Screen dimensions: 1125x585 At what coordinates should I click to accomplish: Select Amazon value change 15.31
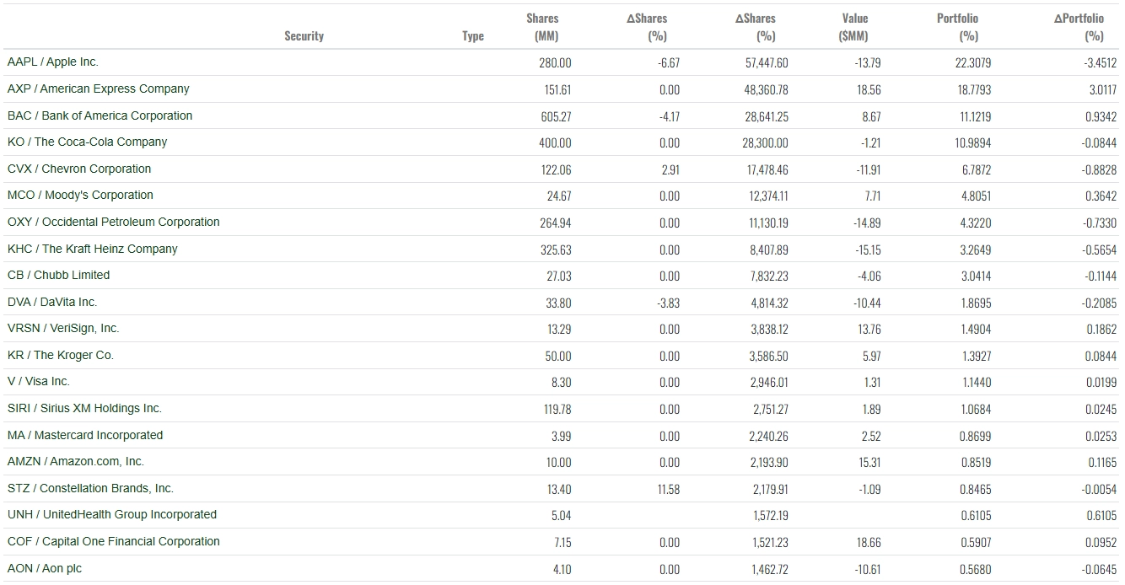869,463
